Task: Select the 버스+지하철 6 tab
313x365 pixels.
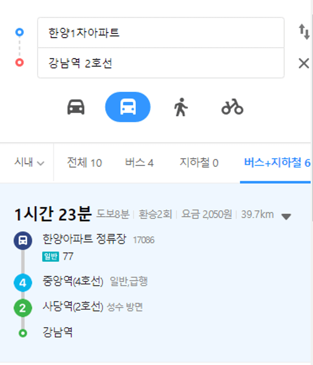Action: [x=277, y=163]
